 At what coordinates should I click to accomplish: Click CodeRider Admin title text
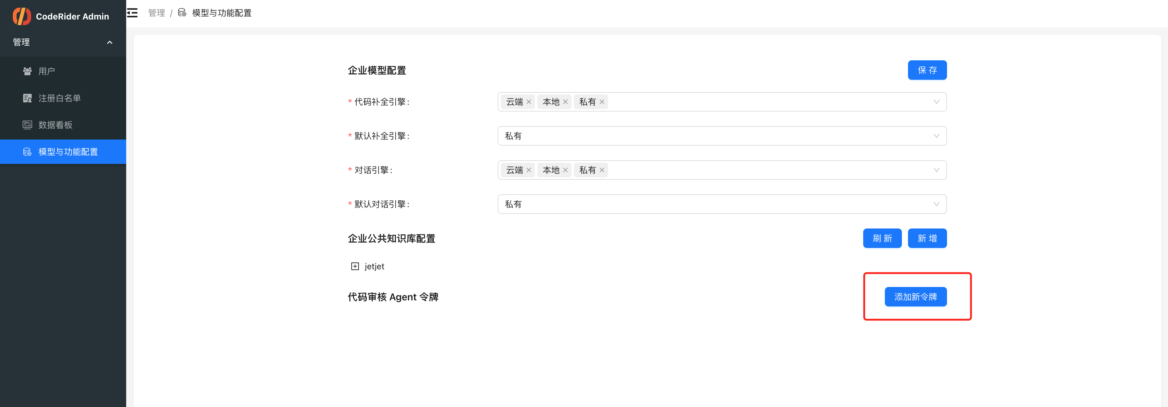pyautogui.click(x=73, y=16)
